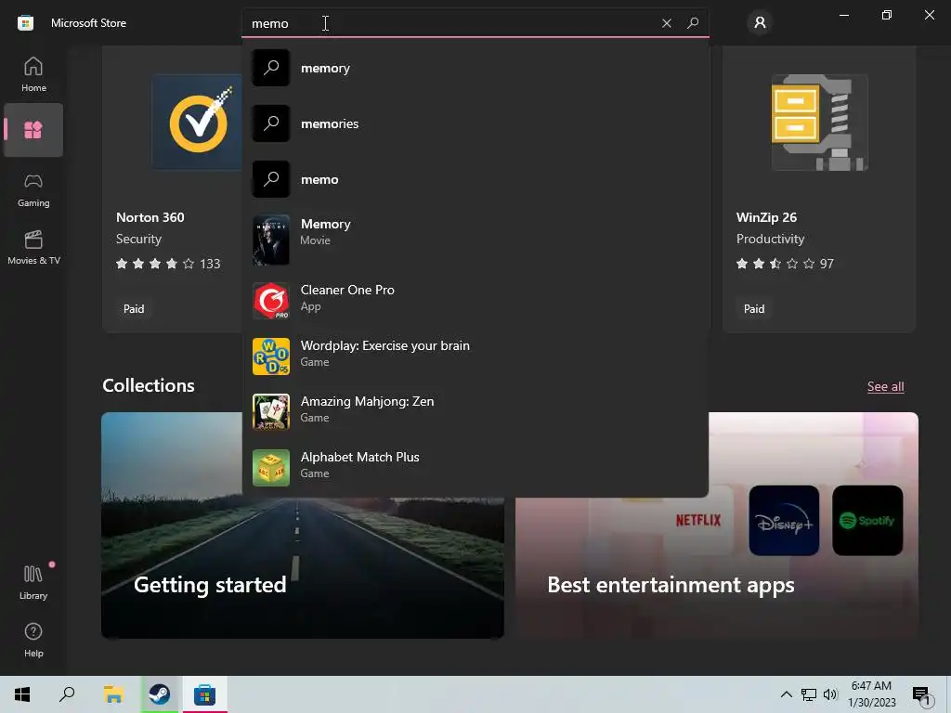The image size is (951, 713).
Task: Go to Movies & TV section
Action: click(x=33, y=247)
